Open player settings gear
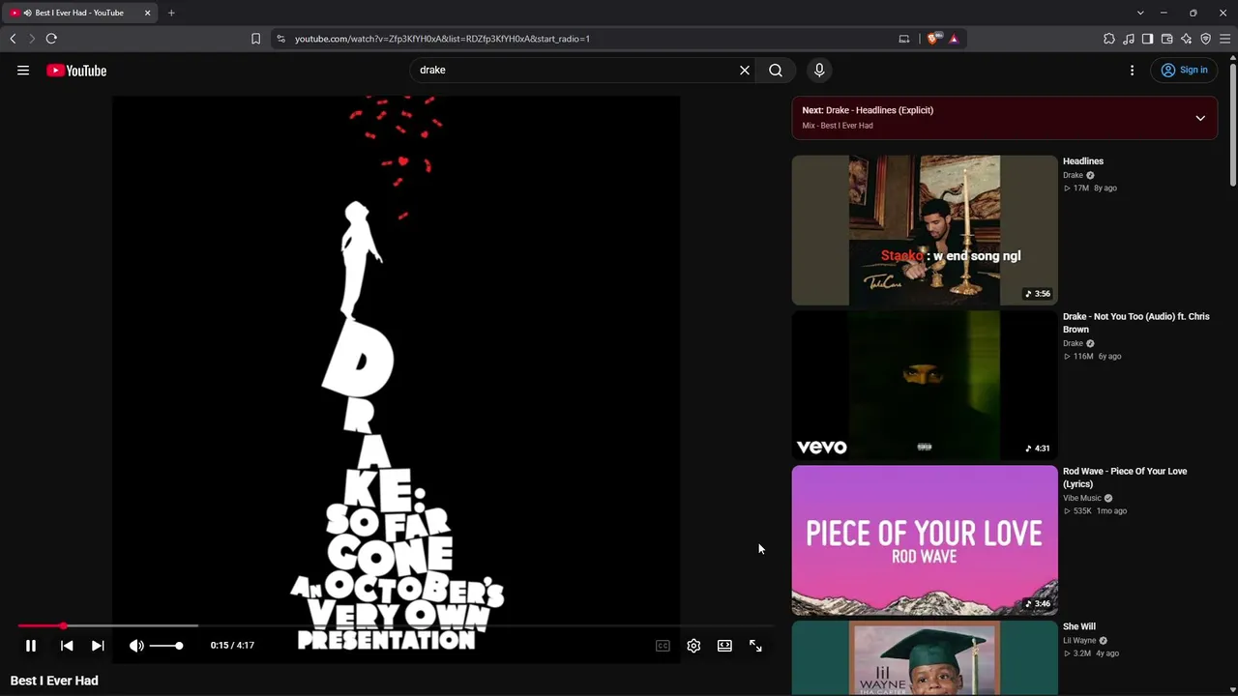 [x=693, y=646]
